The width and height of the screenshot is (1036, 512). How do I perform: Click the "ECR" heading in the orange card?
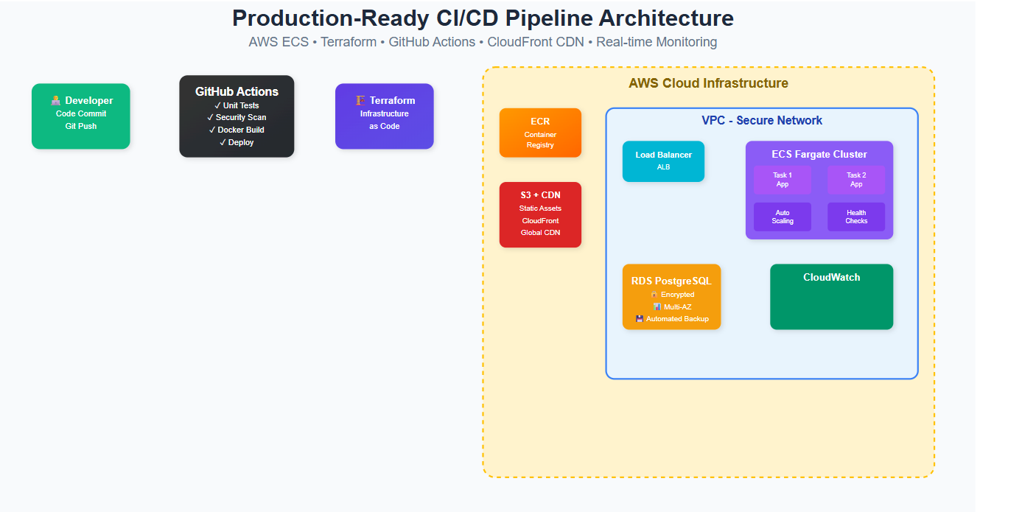tap(540, 121)
